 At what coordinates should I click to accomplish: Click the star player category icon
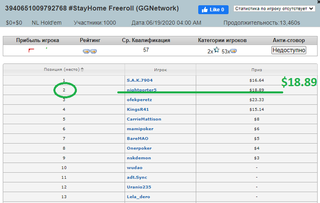click(x=216, y=51)
